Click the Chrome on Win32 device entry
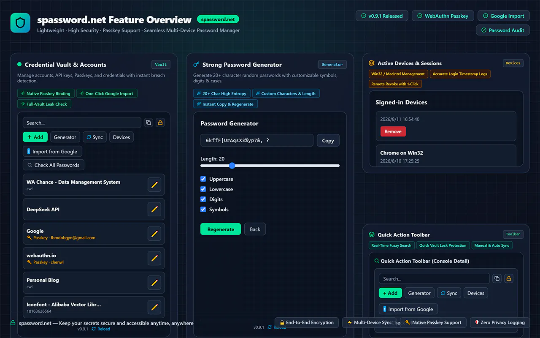 tap(446, 156)
